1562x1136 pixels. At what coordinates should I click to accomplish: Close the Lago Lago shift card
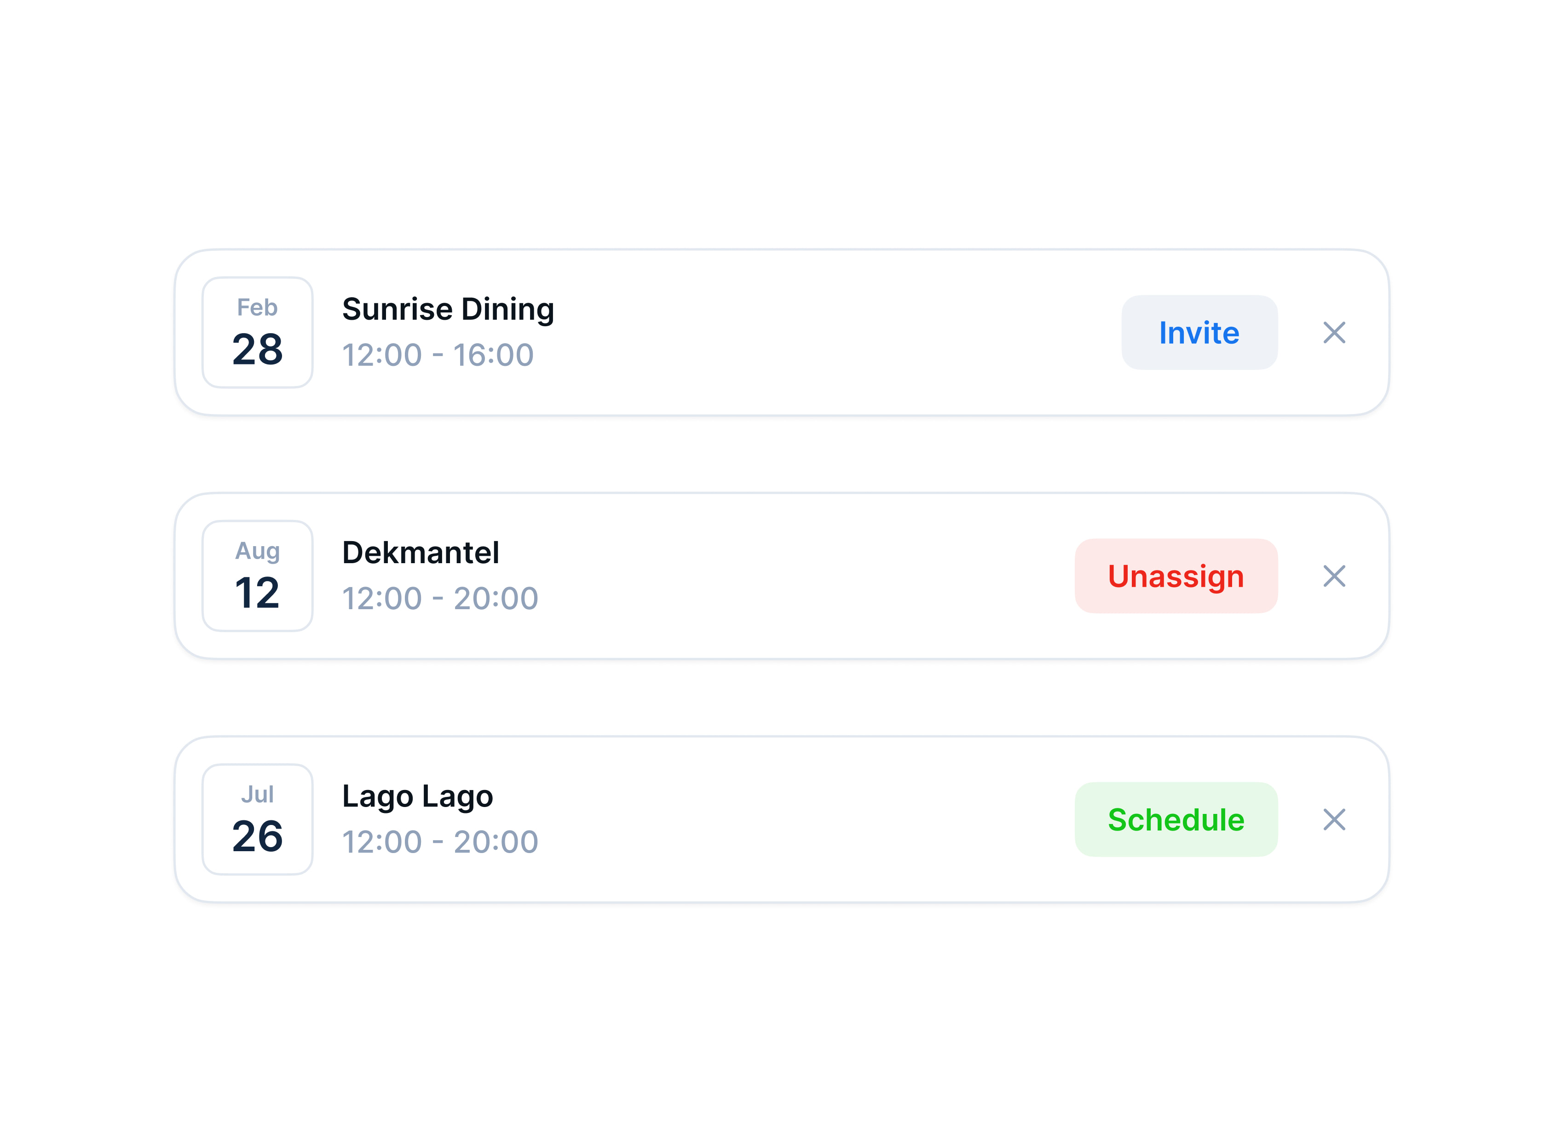tap(1333, 819)
